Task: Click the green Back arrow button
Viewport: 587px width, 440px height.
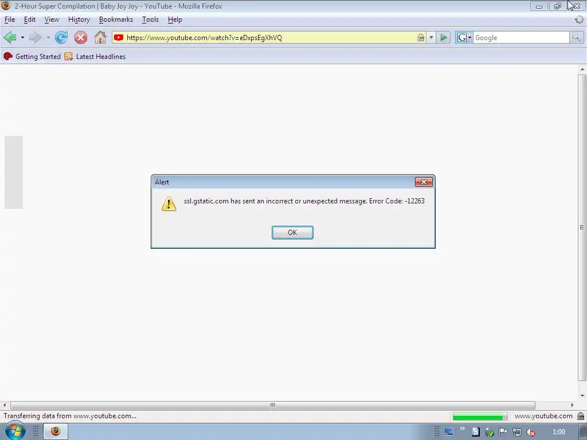Action: (10, 37)
